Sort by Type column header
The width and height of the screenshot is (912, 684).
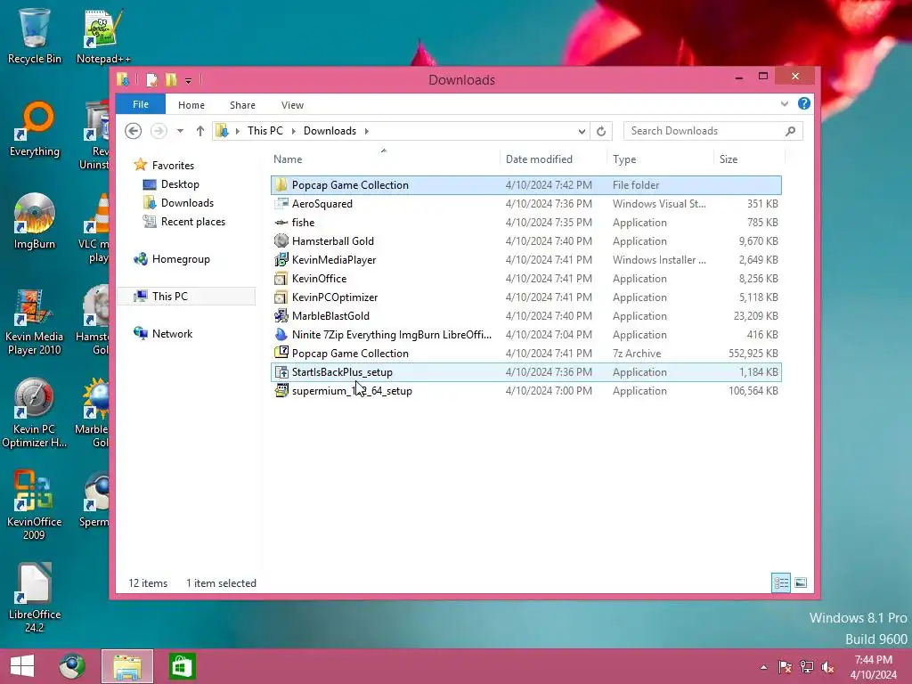pos(660,159)
